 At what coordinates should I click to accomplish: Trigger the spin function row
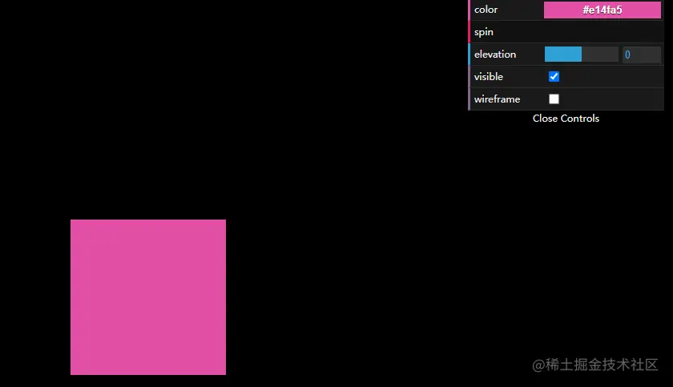(x=566, y=32)
